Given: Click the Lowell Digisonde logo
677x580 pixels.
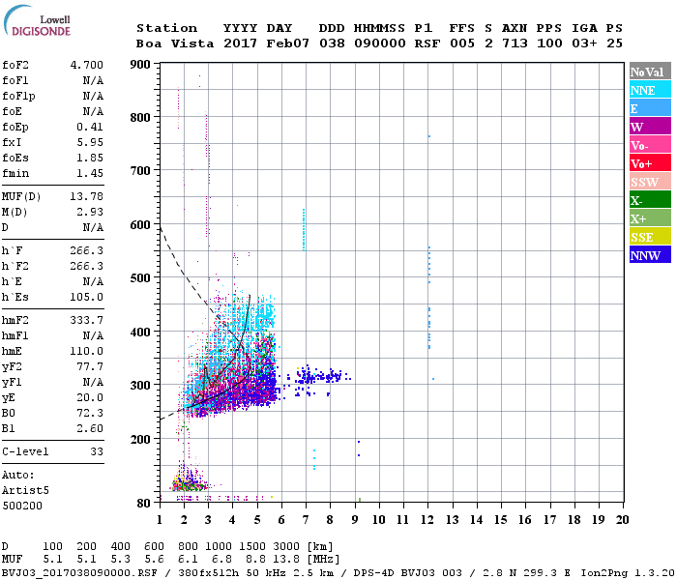Looking at the screenshot, I should (x=37, y=20).
